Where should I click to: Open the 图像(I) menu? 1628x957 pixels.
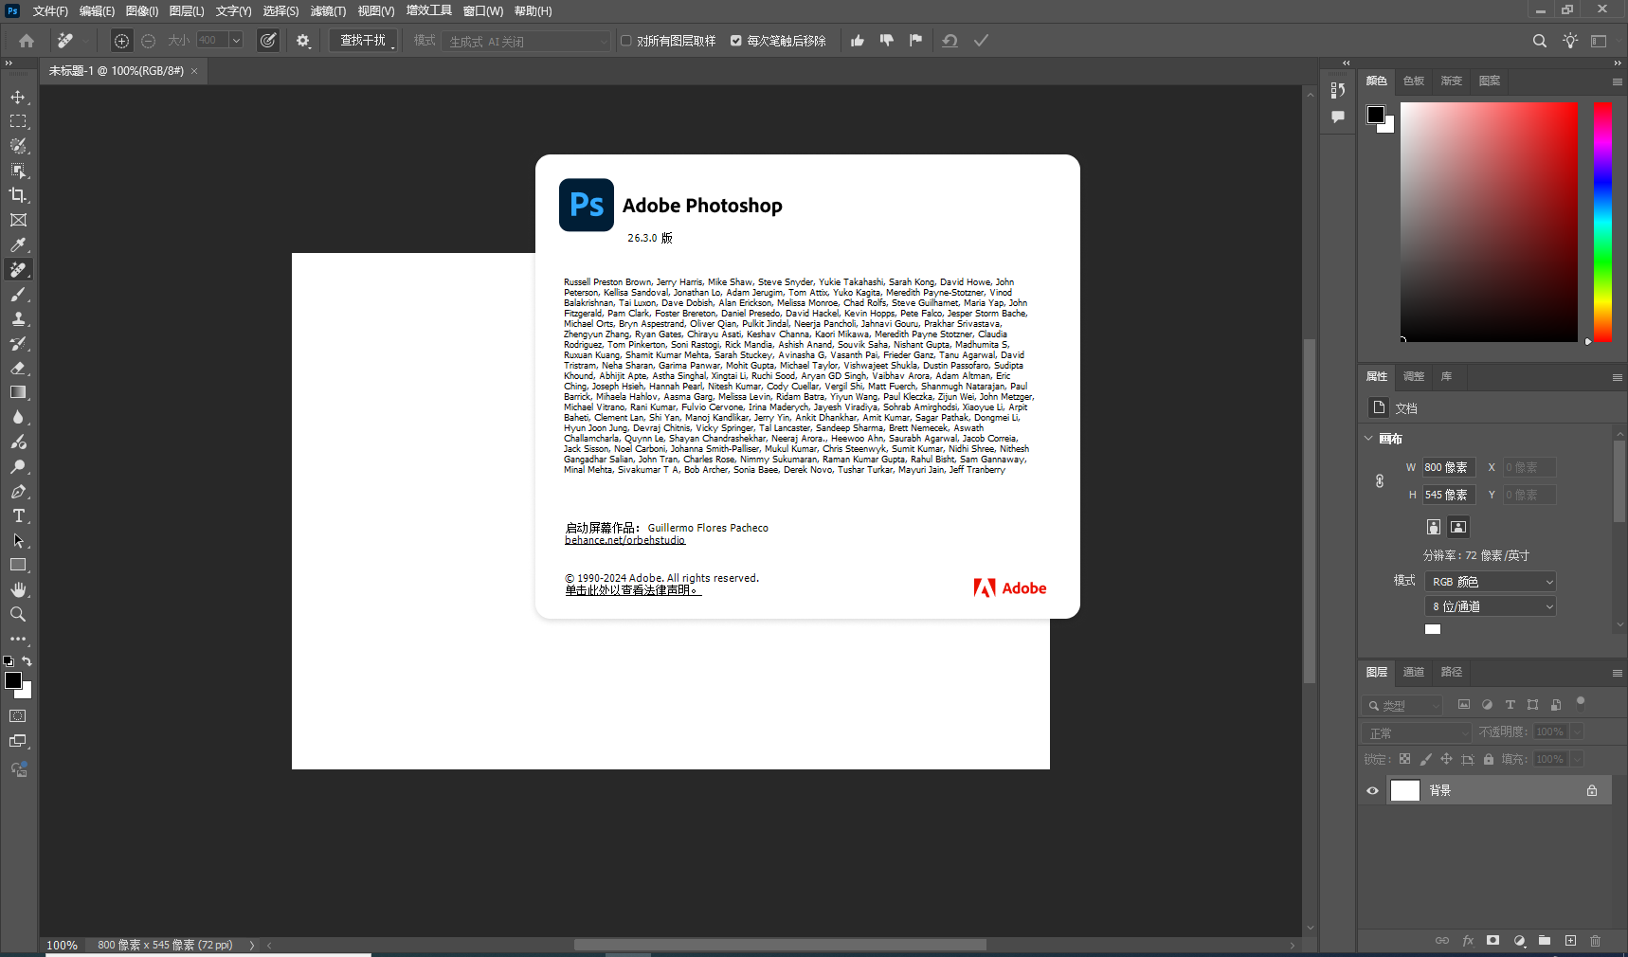(x=142, y=11)
